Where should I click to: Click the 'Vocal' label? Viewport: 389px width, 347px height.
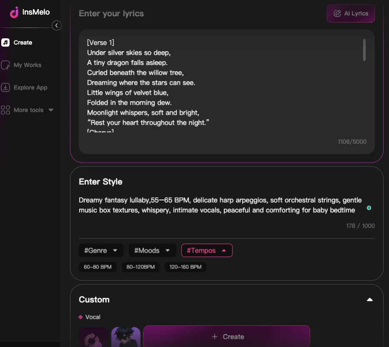click(x=93, y=317)
